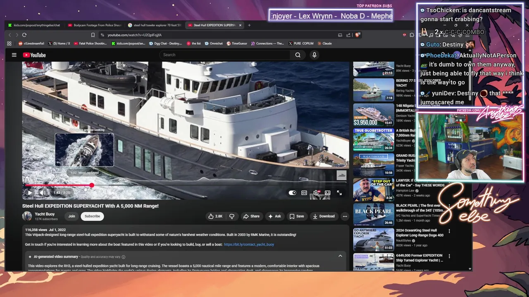Start voice search with the microphone
The width and height of the screenshot is (529, 297).
pos(314,55)
